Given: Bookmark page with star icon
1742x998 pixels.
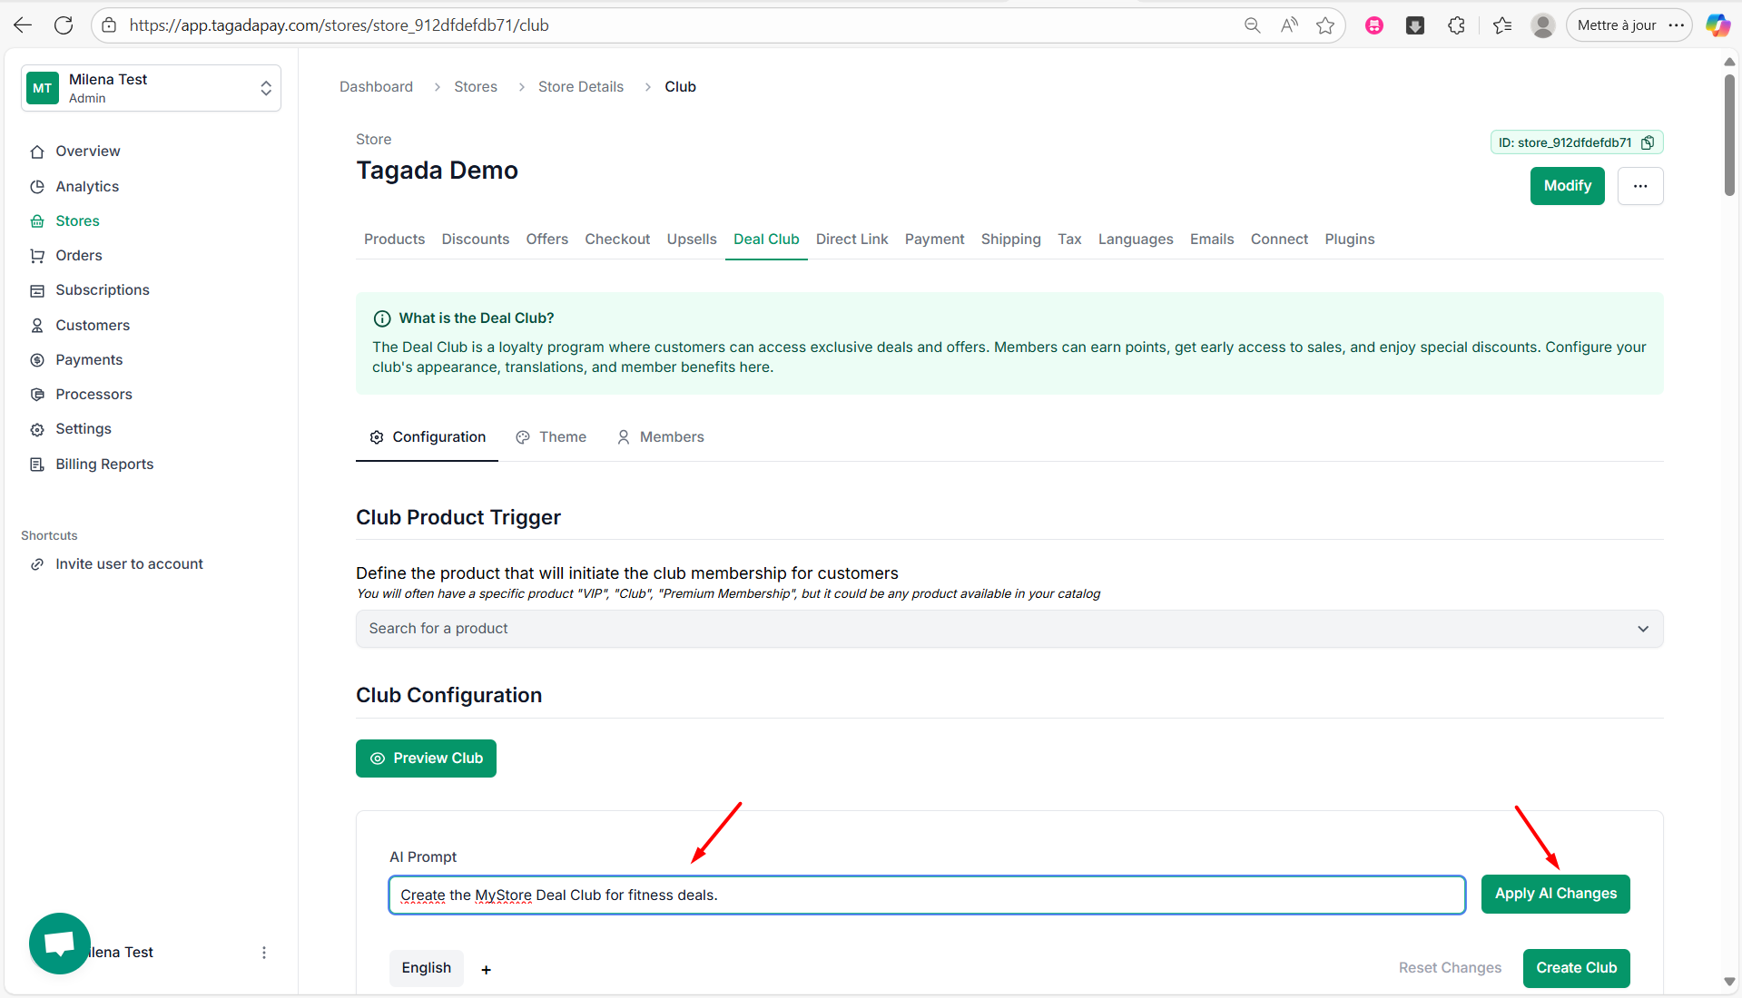Looking at the screenshot, I should 1325,25.
